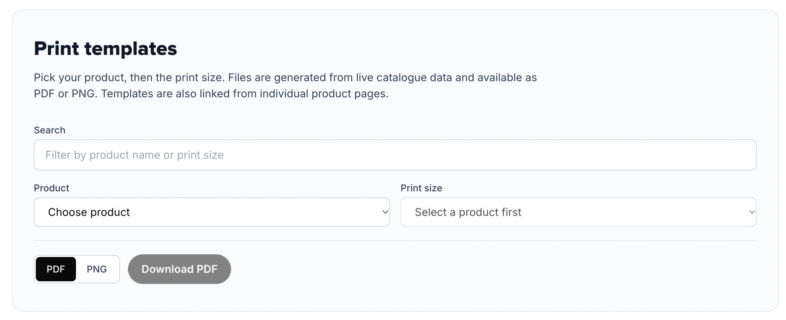Click the chevron arrow in Print size dropdown
Image resolution: width=786 pixels, height=320 pixels.
(752, 212)
